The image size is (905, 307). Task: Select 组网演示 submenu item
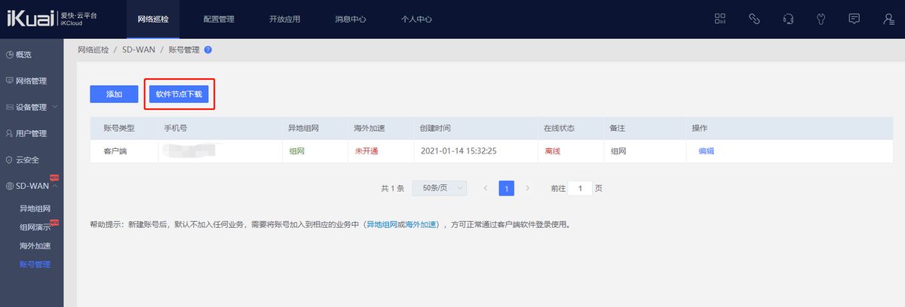pos(35,227)
